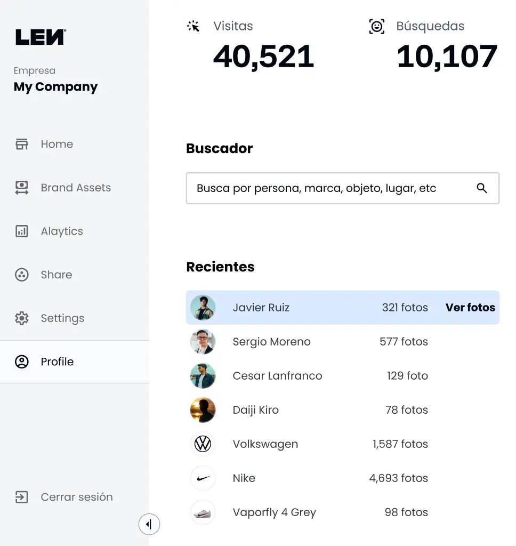Select Javier Ruiz avatar thumbnail
The width and height of the screenshot is (516, 546).
(x=203, y=308)
